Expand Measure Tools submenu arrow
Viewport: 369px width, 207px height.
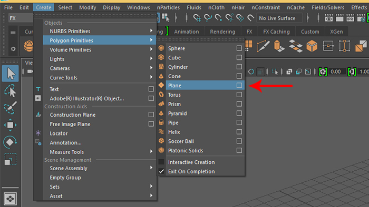(x=151, y=151)
